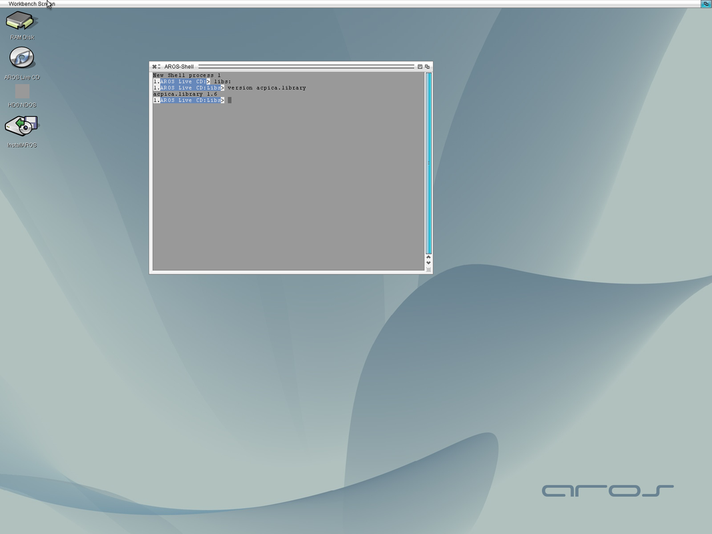Screen dimensions: 712x534
Task: Click the AROS-Shell title bar text
Action: (x=179, y=67)
